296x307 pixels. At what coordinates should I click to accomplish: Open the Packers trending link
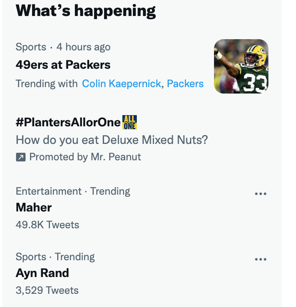coord(185,84)
